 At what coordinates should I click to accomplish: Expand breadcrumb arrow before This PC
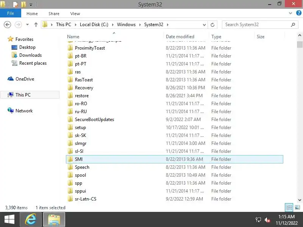52,25
